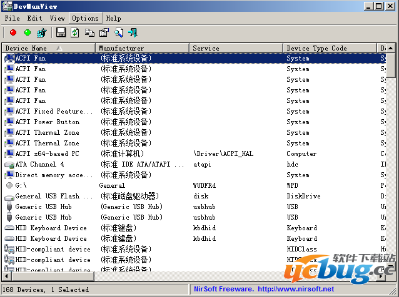This screenshot has height=297, width=399.
Task: Save selected items with floppy disk icon
Action: 61,32
